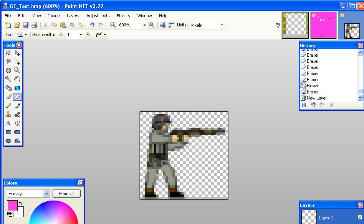Click History scrollbar down arrow

(x=360, y=98)
